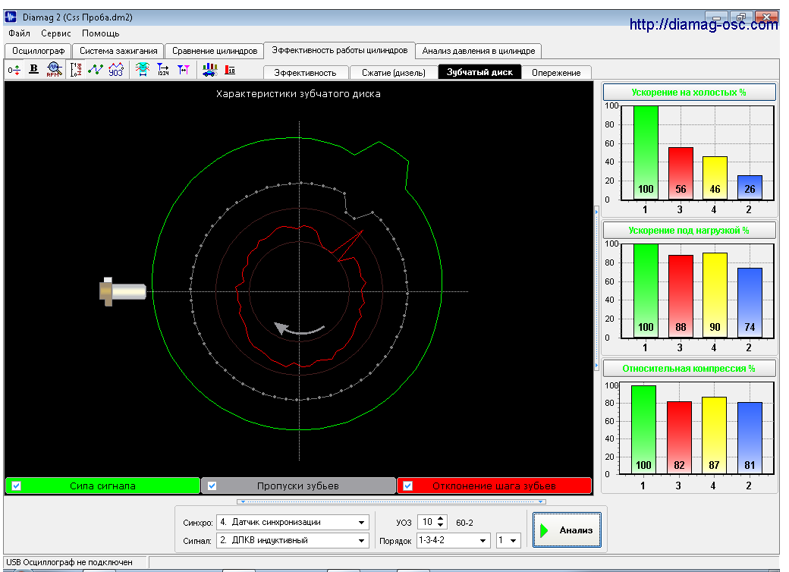Click the horizontal splitter bar below the chart
The image size is (789, 572).
(391, 501)
